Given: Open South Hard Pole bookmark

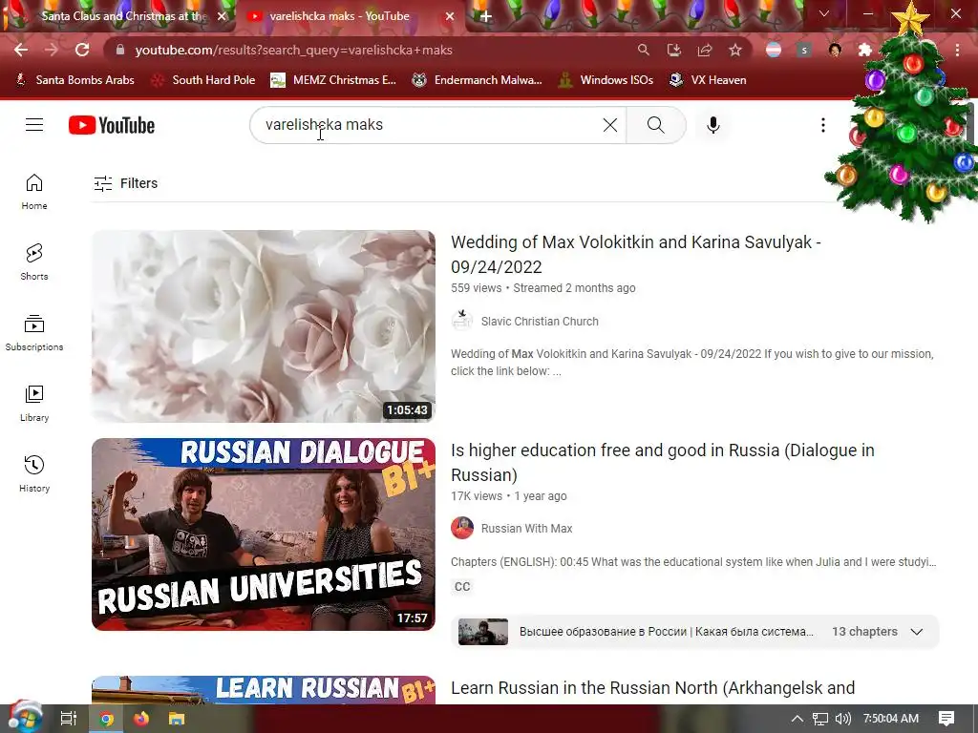Looking at the screenshot, I should (203, 80).
